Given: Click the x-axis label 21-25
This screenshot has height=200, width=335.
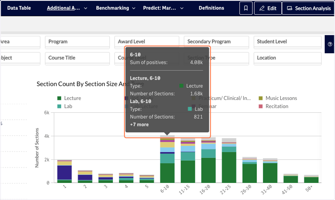Looking at the screenshot, I should pyautogui.click(x=226, y=190).
